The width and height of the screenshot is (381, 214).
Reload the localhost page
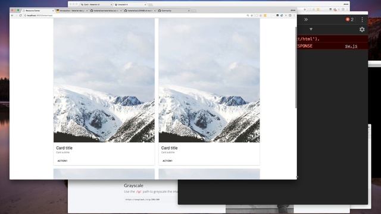20,15
